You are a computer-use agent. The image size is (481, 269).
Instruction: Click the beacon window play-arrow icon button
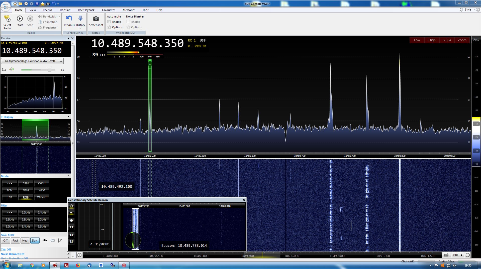pos(71,213)
